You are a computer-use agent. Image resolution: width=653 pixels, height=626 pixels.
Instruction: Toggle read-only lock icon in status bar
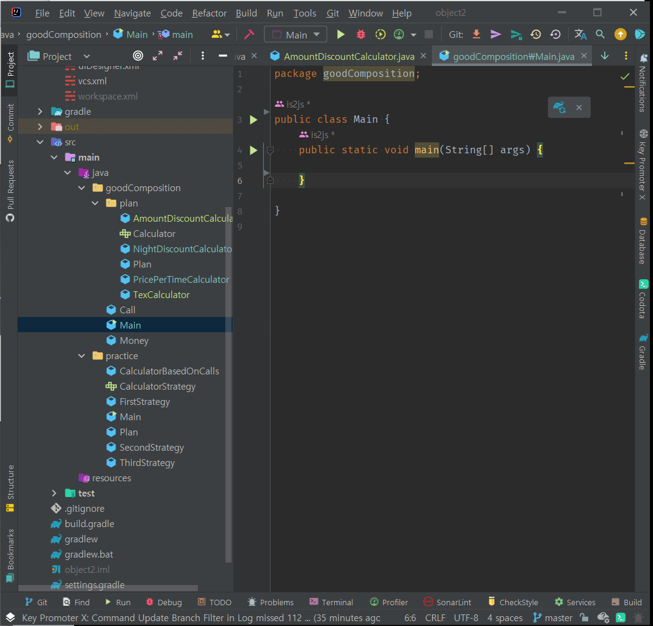coord(585,617)
